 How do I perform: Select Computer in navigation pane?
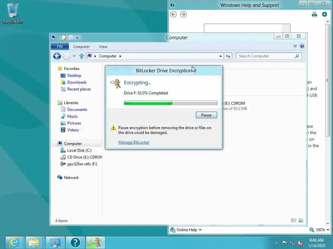[x=73, y=144]
